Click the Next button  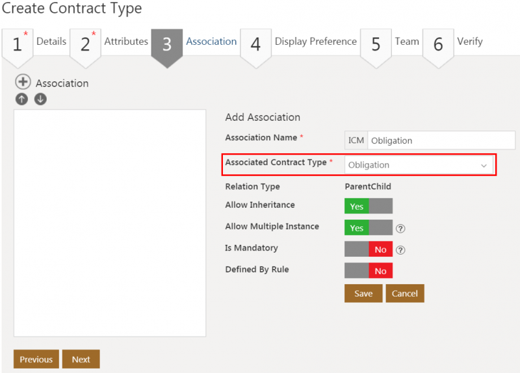point(81,359)
